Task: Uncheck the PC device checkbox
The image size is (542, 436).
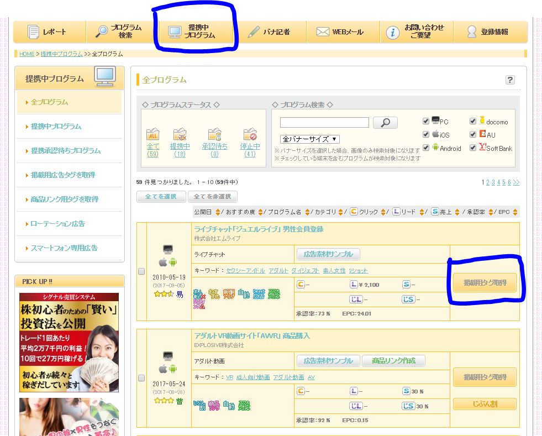Action: pos(426,121)
